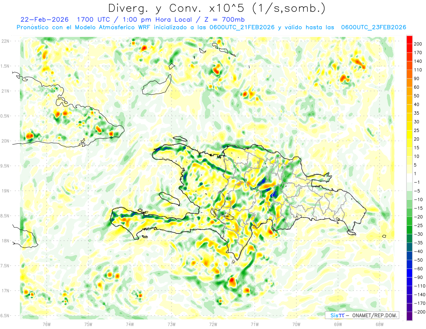Click the latitude label "17N"

6,291
